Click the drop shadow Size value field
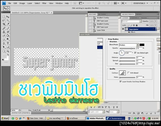 pos(139,64)
